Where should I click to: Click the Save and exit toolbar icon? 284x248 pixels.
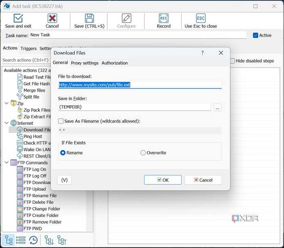[x=18, y=18]
